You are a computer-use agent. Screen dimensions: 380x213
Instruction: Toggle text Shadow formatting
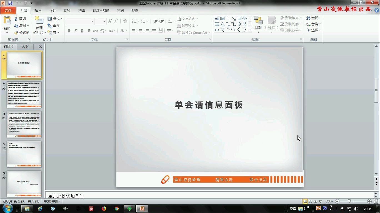tap(89, 31)
